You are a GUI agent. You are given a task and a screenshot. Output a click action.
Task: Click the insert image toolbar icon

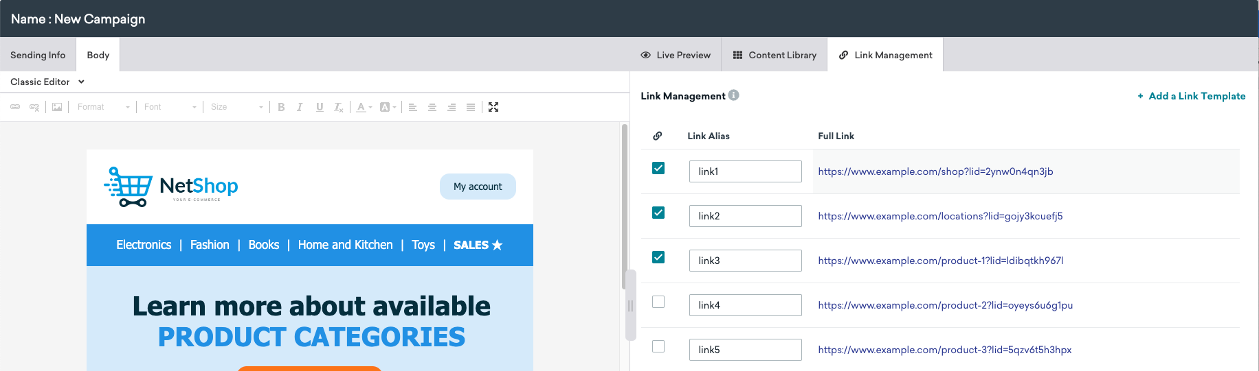pyautogui.click(x=57, y=107)
